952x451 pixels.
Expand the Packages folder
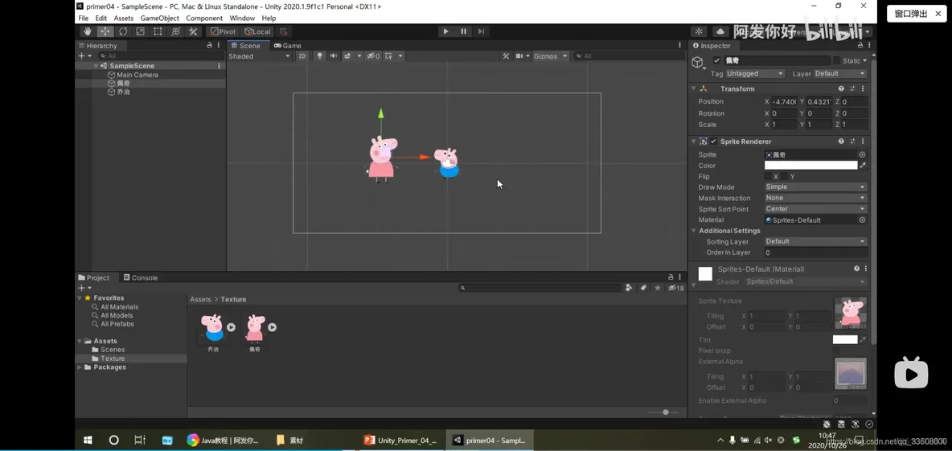(x=80, y=367)
